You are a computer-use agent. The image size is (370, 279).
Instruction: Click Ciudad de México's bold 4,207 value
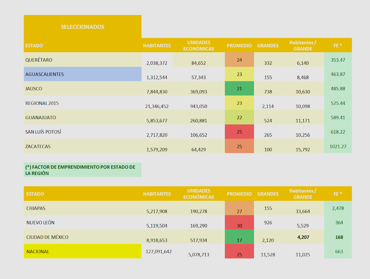click(303, 237)
